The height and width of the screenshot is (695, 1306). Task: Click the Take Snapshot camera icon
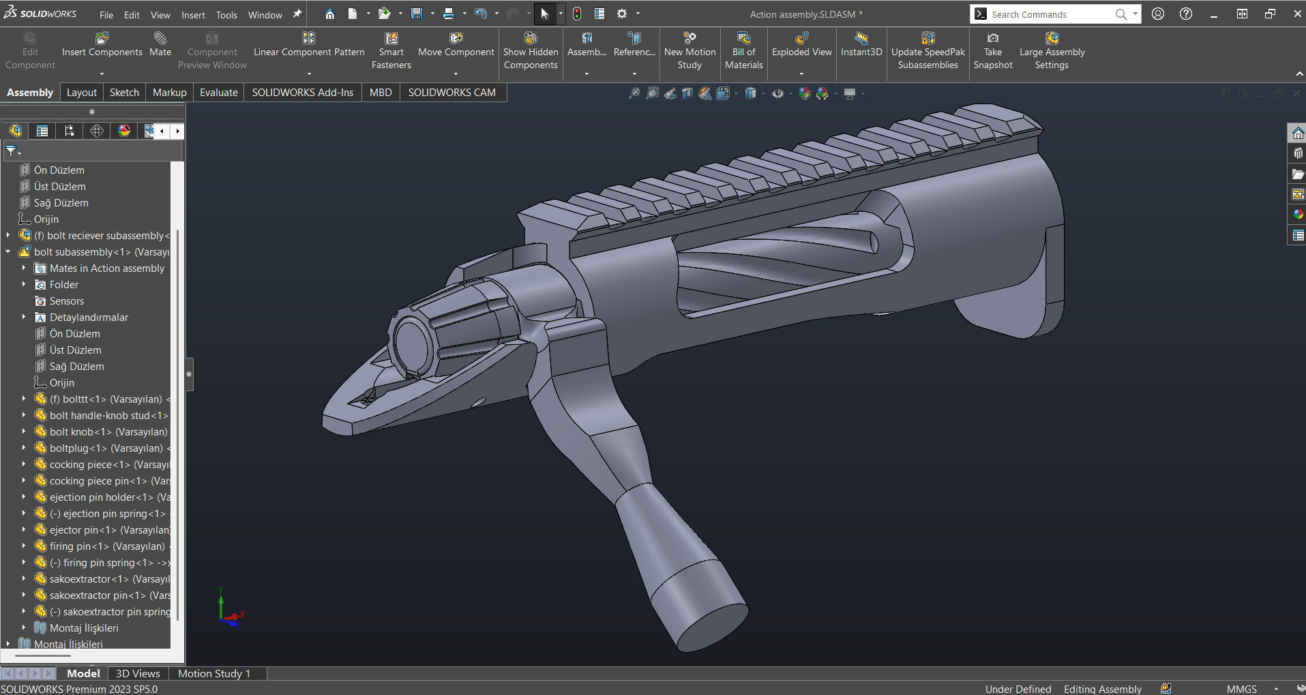click(x=993, y=39)
